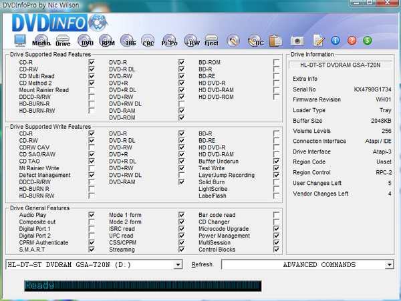This screenshot has height=301, width=401.
Task: Take a screenshot with camera icon
Action: pos(297,41)
